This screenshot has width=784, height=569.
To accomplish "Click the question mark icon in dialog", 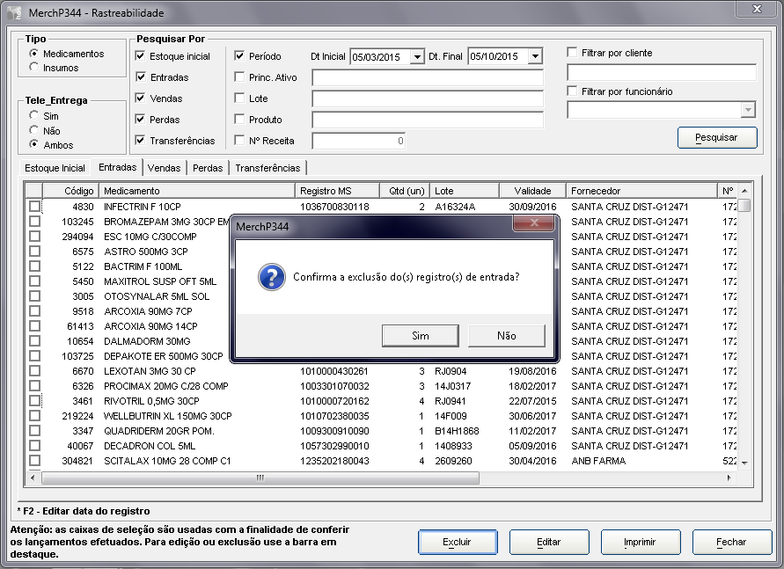I will [271, 277].
